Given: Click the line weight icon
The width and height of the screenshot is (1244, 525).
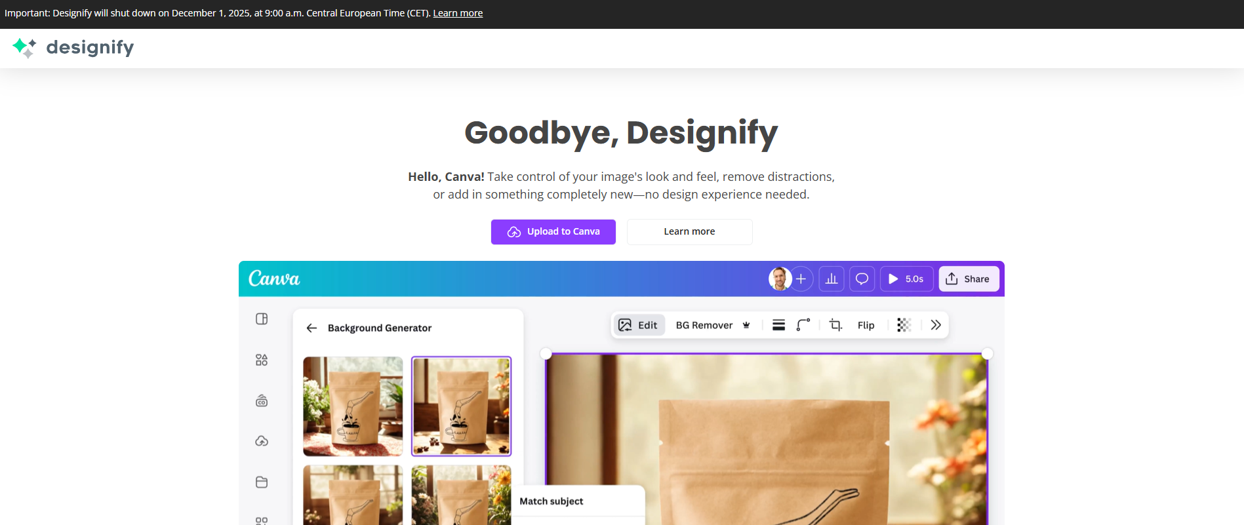Looking at the screenshot, I should point(778,325).
